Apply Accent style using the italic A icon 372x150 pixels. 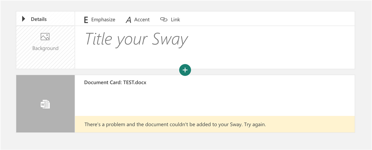pos(128,20)
